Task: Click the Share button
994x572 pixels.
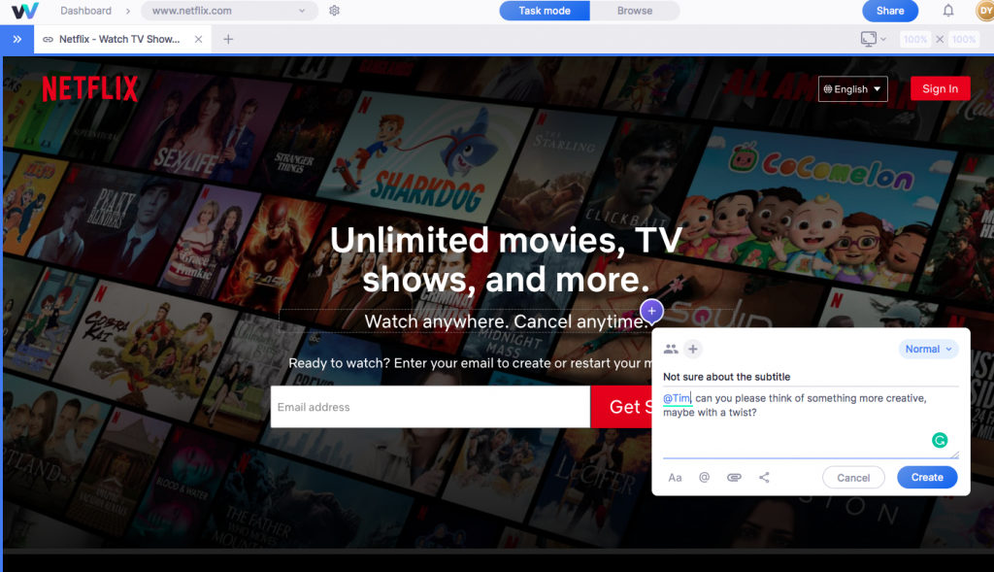Action: coord(890,11)
